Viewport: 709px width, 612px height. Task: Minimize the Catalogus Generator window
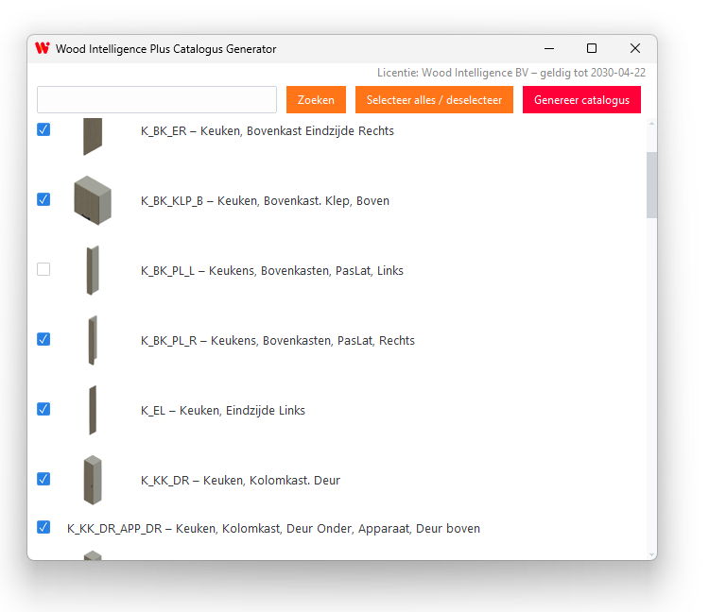click(x=549, y=48)
